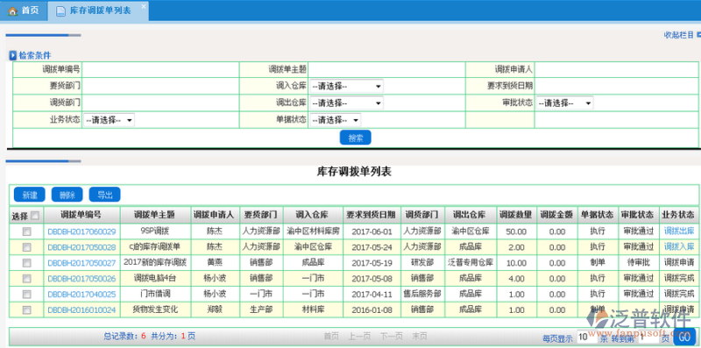This screenshot has height=348, width=701.
Task: Check the row DBDBH2016010024 checkbox
Action: 27,309
